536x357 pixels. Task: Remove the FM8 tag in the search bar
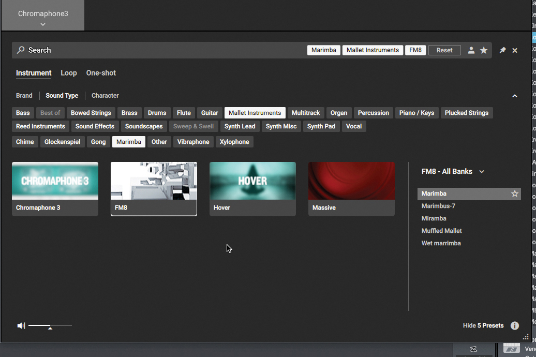pyautogui.click(x=415, y=50)
